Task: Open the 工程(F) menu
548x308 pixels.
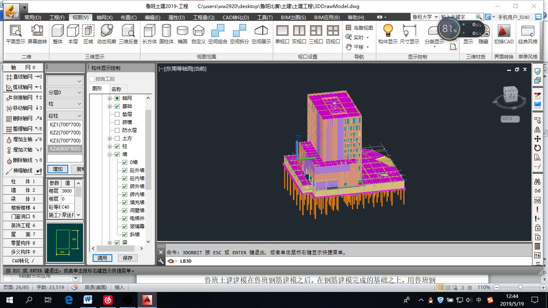Action: (57, 17)
